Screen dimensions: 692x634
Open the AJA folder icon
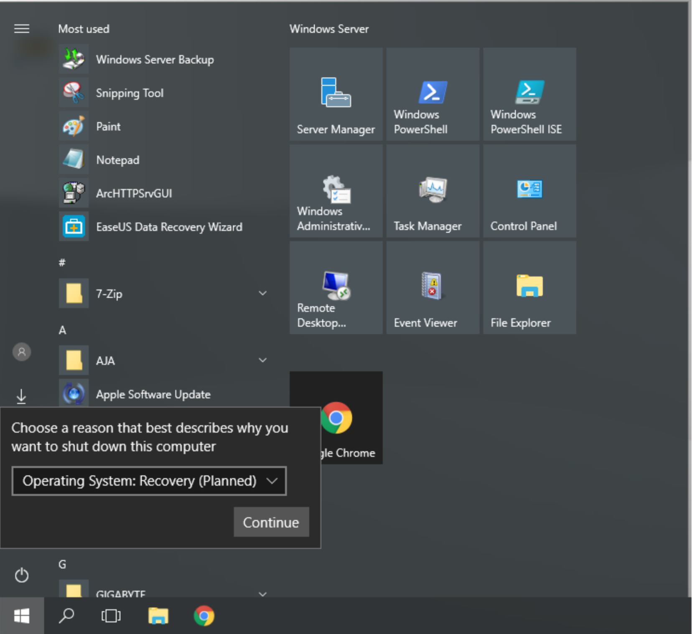pyautogui.click(x=74, y=360)
